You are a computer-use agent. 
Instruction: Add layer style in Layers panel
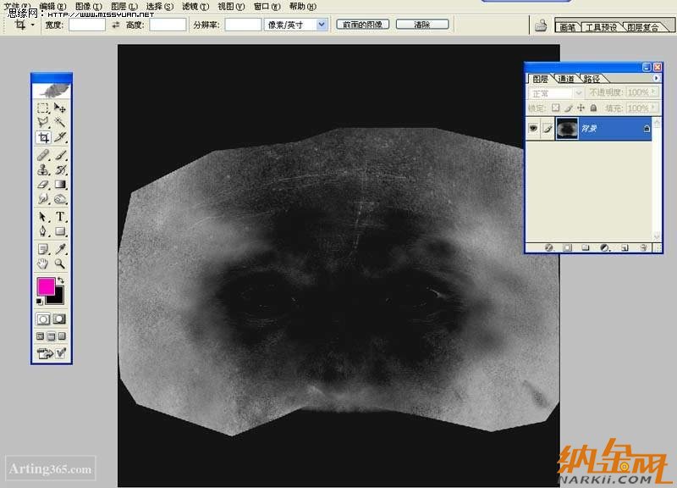pos(549,247)
